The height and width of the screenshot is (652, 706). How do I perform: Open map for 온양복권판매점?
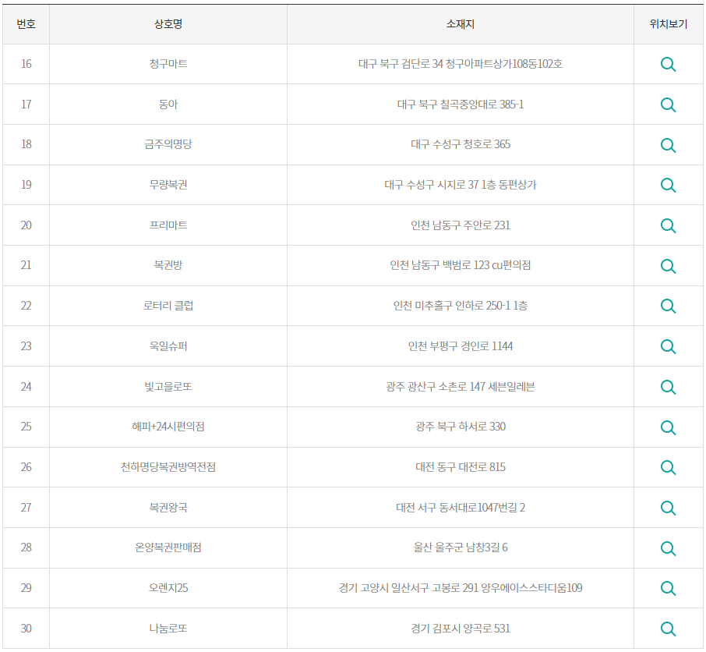tap(668, 548)
